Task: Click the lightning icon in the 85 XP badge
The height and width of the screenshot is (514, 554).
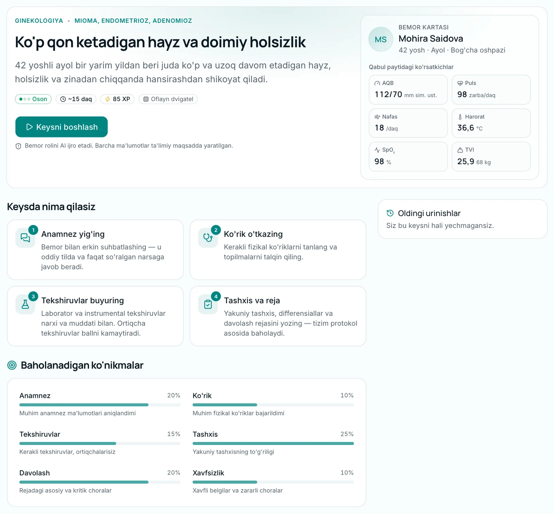Action: [x=108, y=99]
